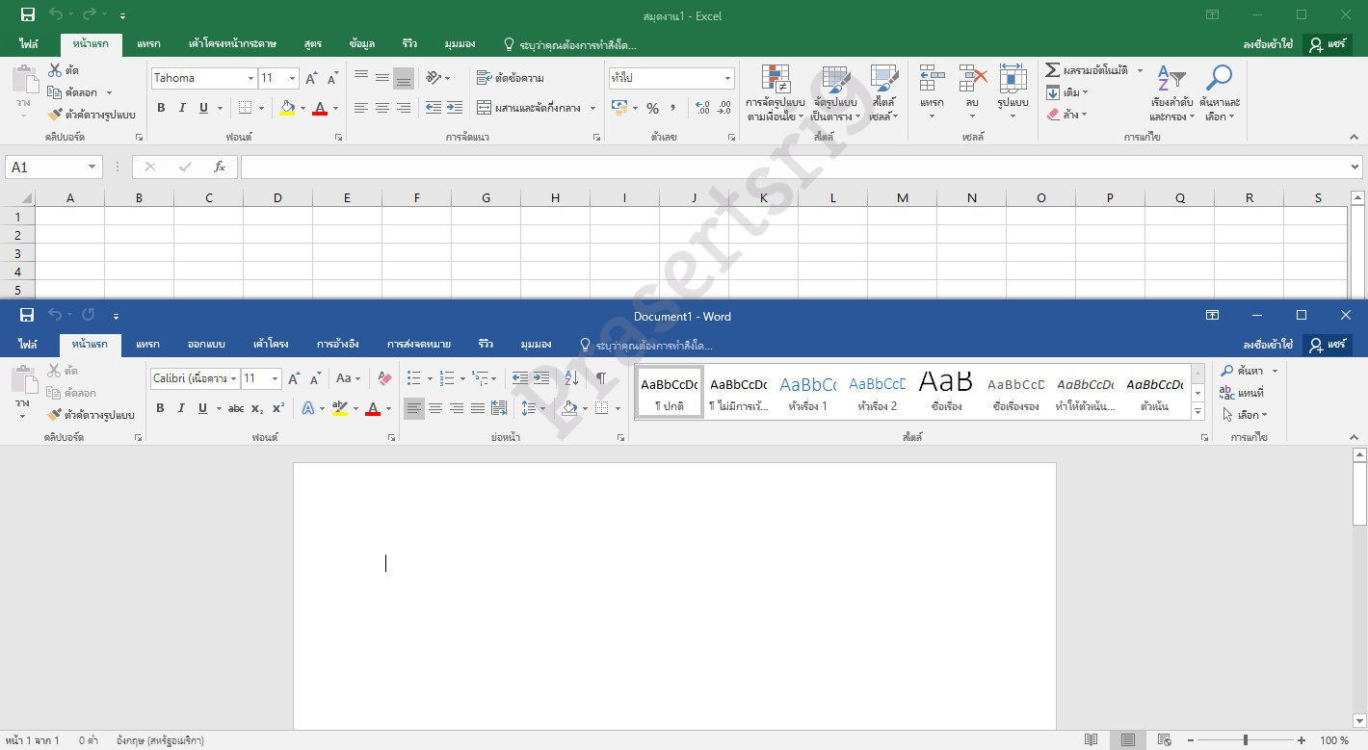This screenshot has width=1368, height=750.
Task: Expand Excel Name Box A1 dropdown
Action: point(93,167)
